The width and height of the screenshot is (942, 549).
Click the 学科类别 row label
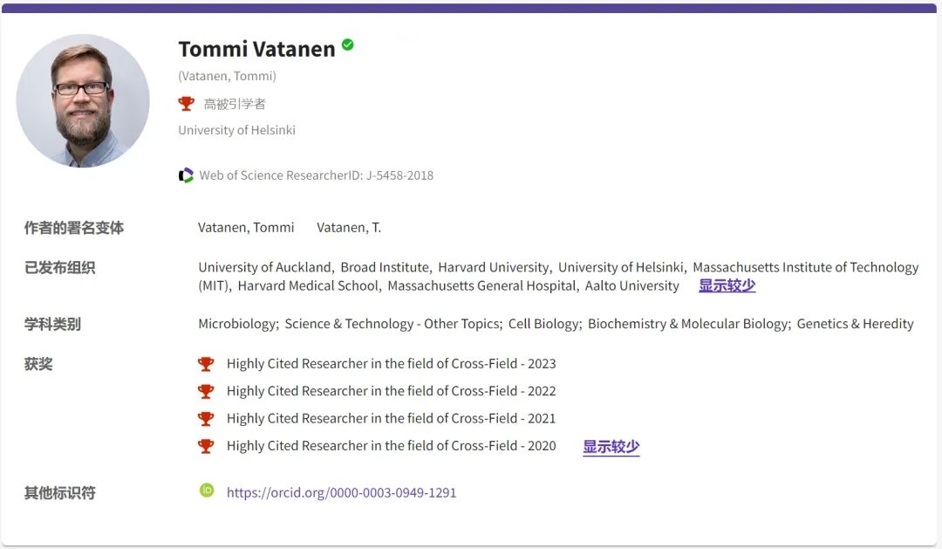click(x=52, y=324)
